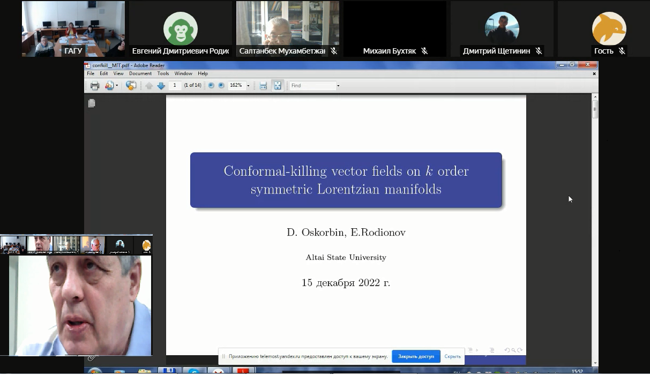Expand the collaborate icon dropdown arrow

click(x=117, y=86)
